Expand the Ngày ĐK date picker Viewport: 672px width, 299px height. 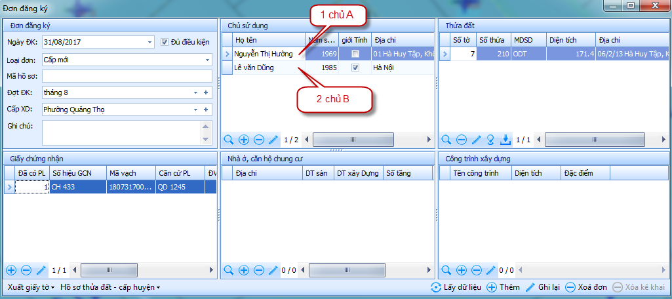[x=150, y=42]
